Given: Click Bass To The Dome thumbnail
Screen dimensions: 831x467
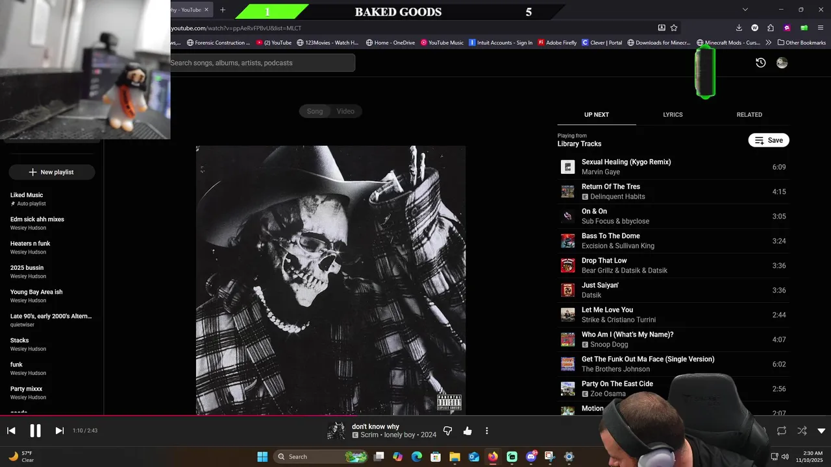Looking at the screenshot, I should [568, 241].
